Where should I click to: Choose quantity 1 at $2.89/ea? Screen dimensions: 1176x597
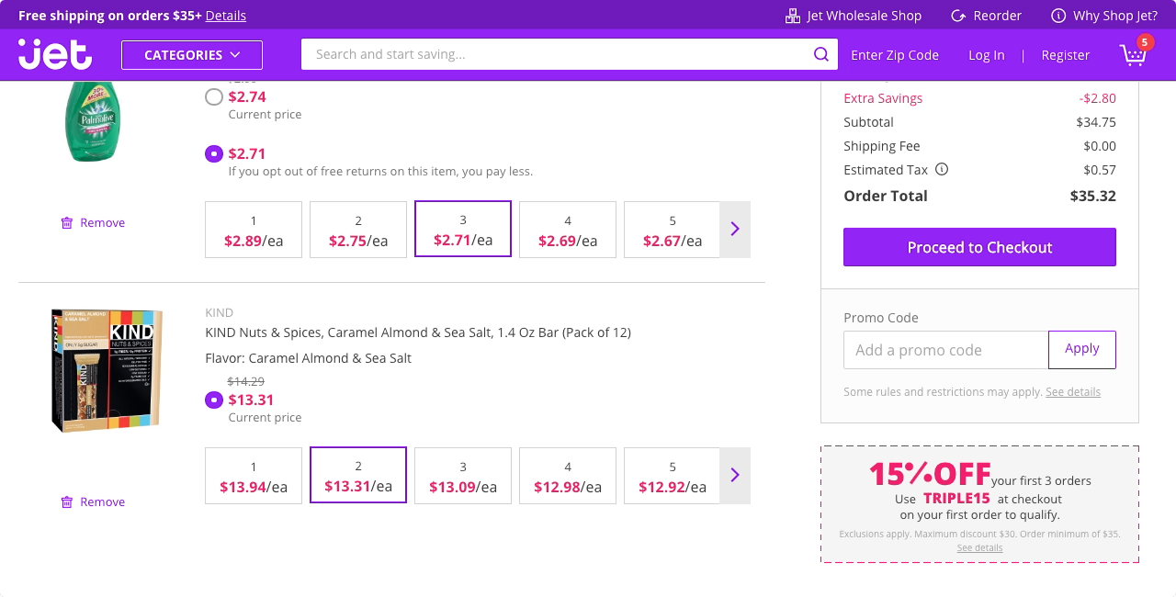pos(254,230)
